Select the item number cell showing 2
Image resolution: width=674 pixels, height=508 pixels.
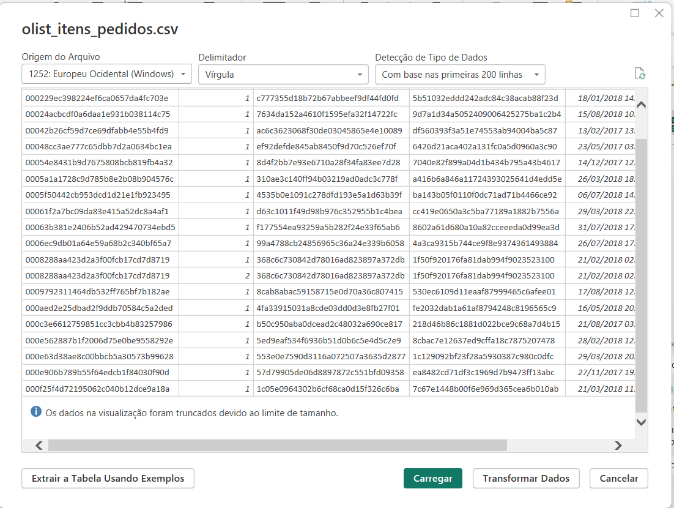coord(216,275)
